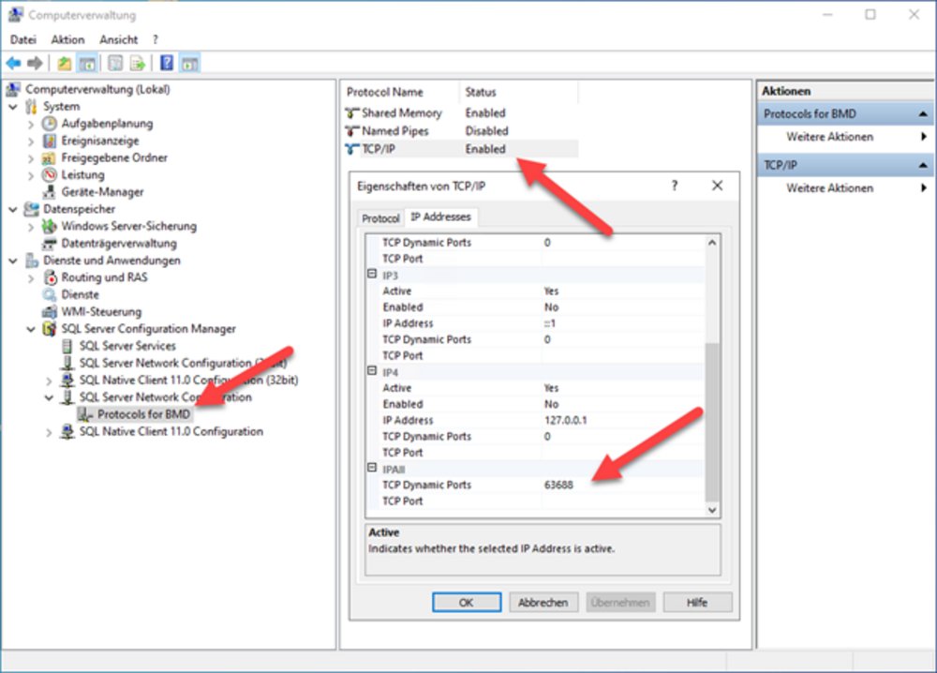Click the back arrow toolbar icon
Image resolution: width=937 pixels, height=673 pixels.
(x=13, y=63)
